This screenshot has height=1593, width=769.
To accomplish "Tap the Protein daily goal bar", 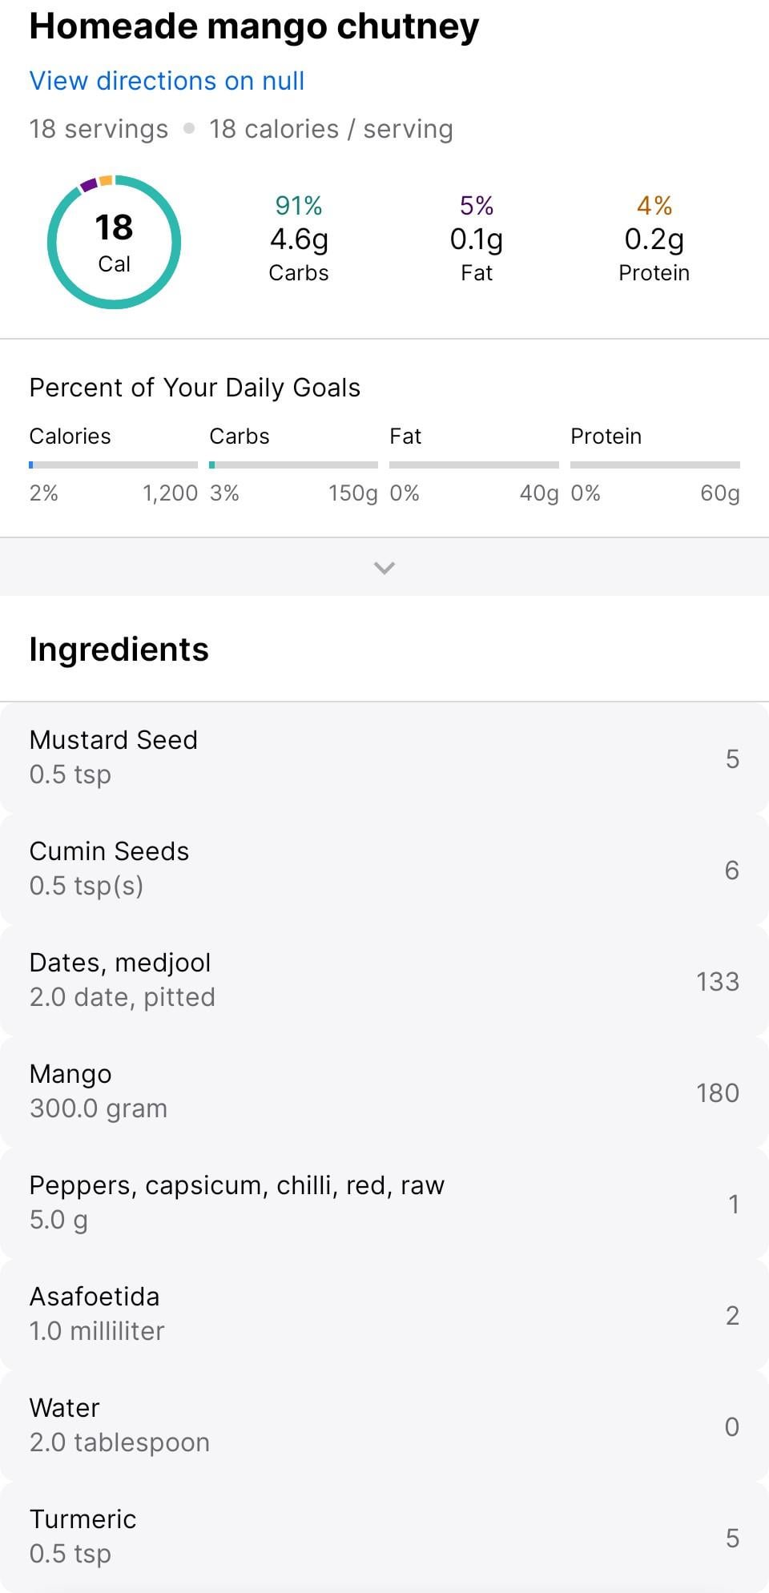I will click(654, 465).
